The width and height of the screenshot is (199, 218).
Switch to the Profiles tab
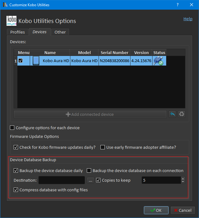tap(18, 32)
